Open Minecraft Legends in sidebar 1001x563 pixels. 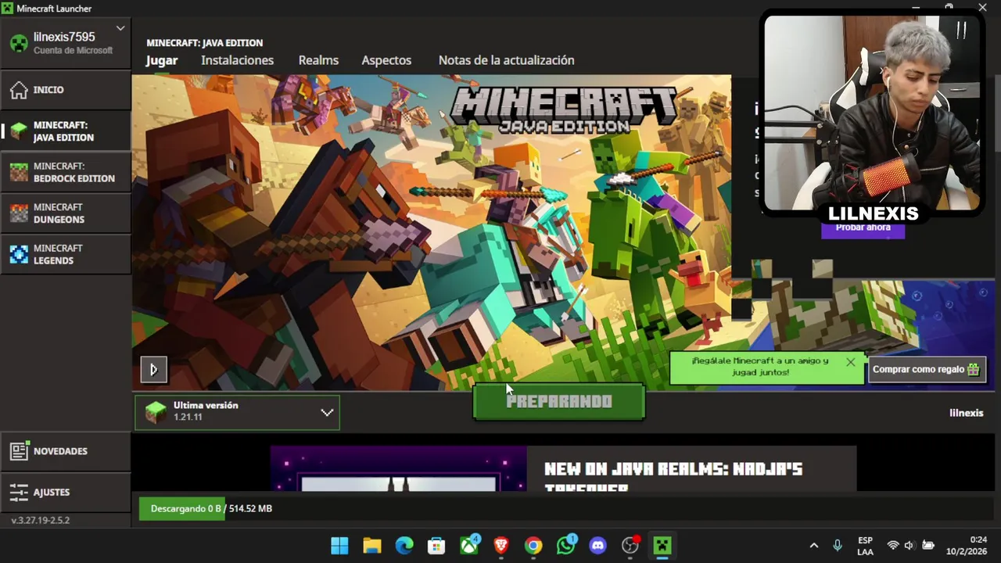point(66,254)
